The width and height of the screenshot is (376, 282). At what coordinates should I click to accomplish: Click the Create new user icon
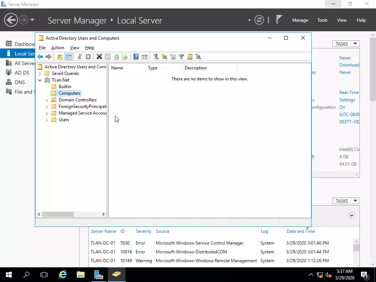coord(156,57)
